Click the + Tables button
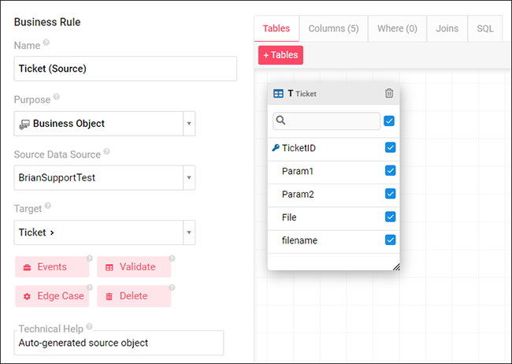 pyautogui.click(x=280, y=55)
